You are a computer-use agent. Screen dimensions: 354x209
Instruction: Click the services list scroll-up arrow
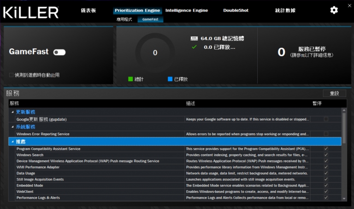[x=344, y=110]
